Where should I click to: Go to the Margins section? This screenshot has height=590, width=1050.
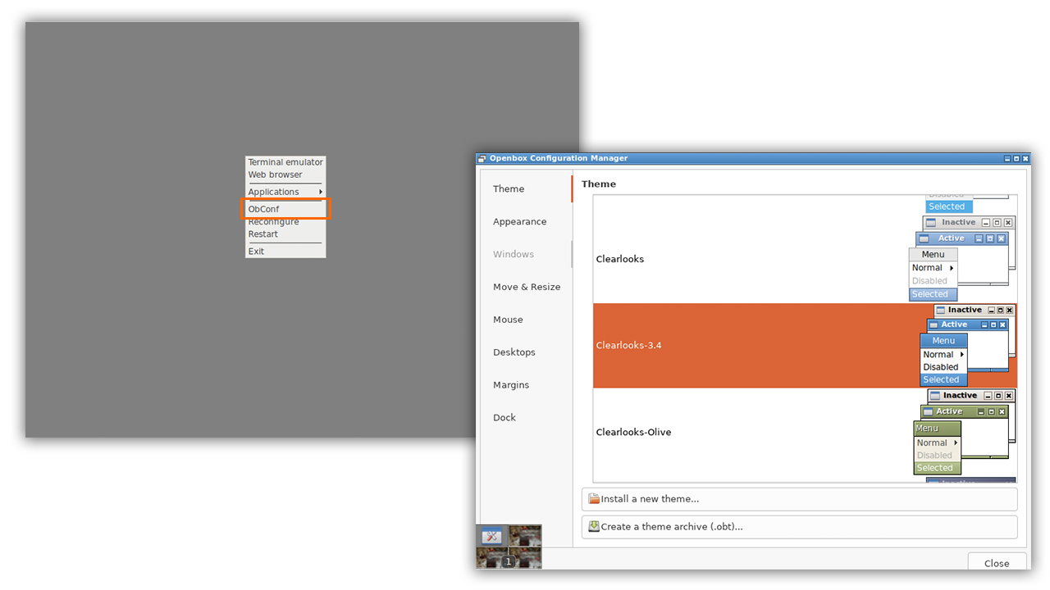[x=526, y=385]
